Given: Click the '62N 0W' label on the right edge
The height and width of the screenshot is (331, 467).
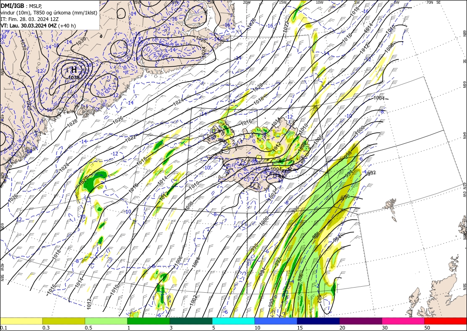Looking at the screenshot, I should pyautogui.click(x=464, y=190).
